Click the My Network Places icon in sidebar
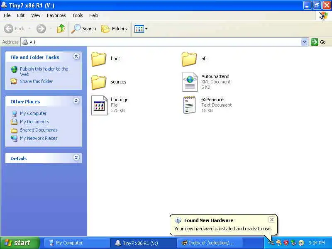 [x=14, y=139]
